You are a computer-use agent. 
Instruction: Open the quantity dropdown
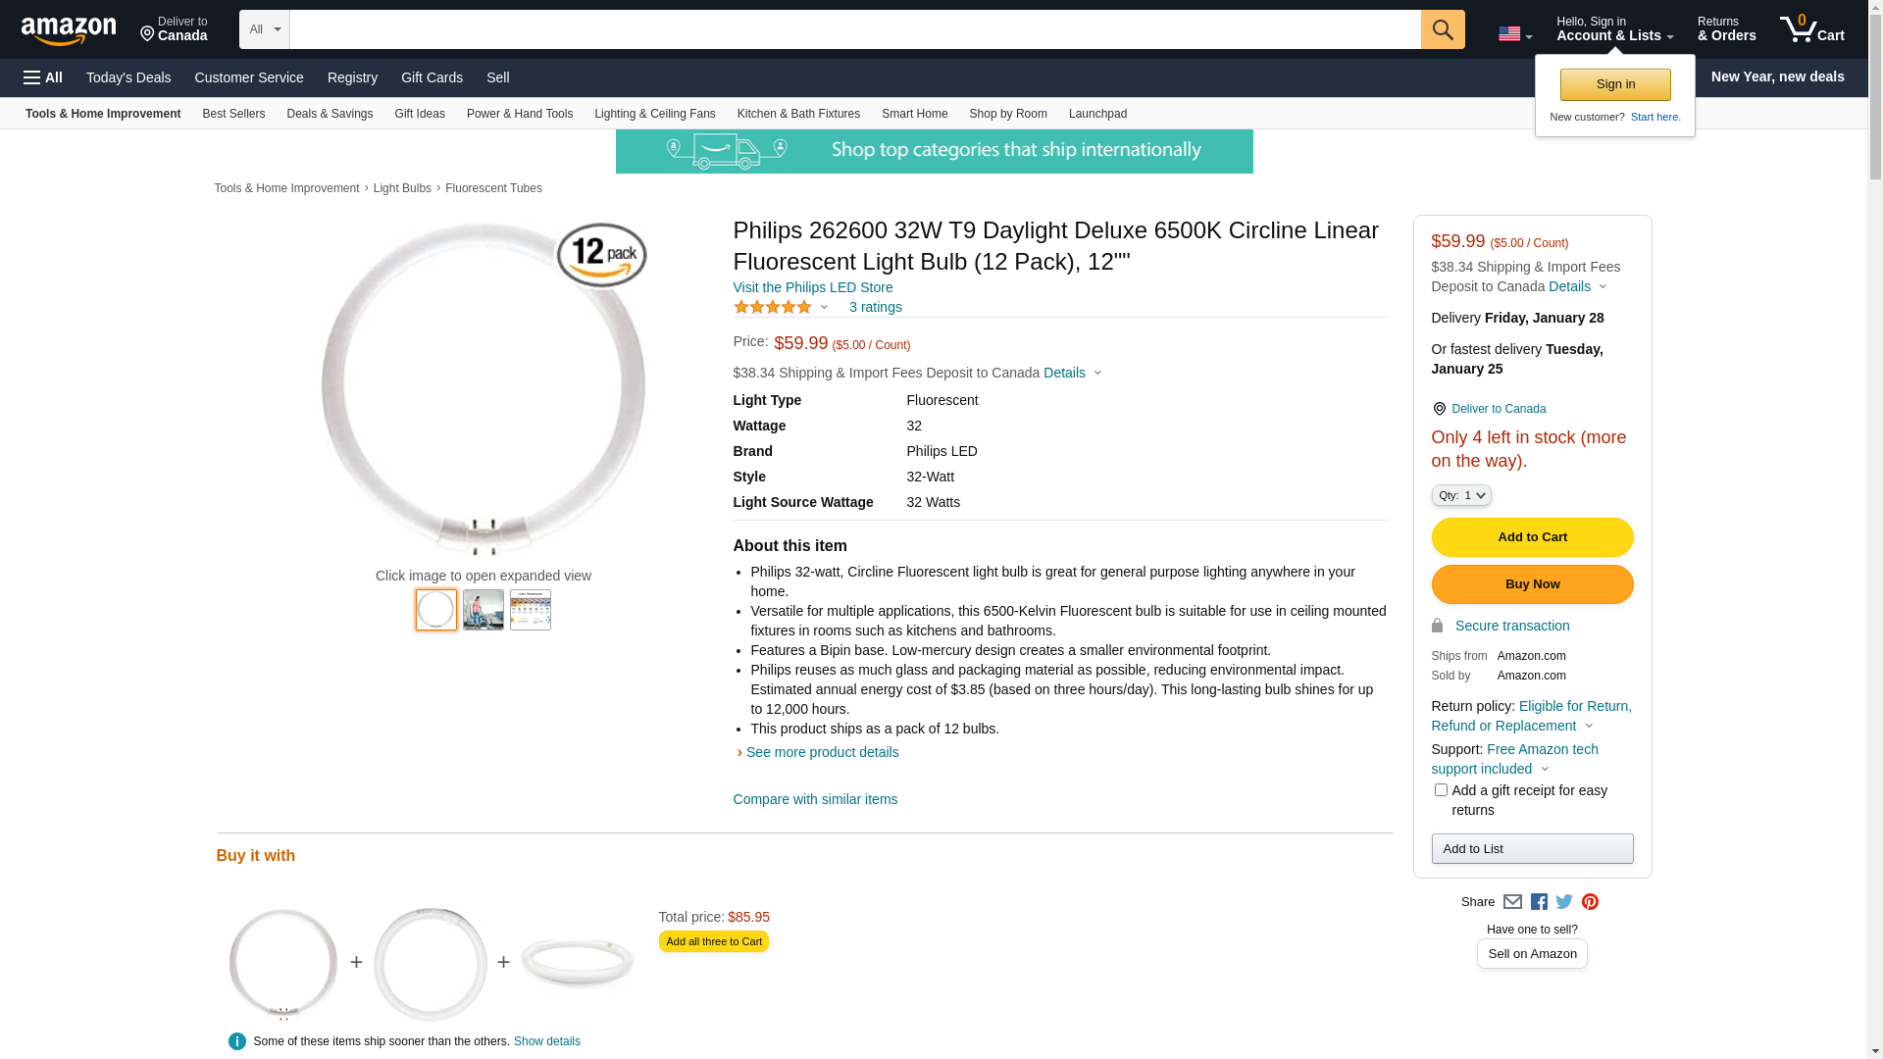(x=1461, y=496)
